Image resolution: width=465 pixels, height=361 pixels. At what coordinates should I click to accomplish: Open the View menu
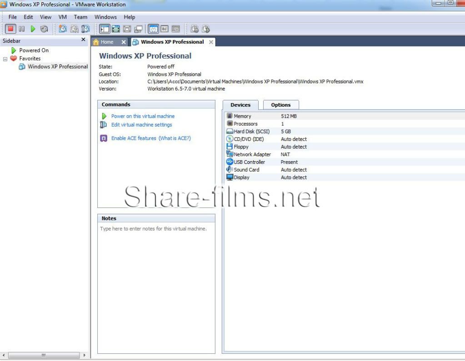point(45,17)
